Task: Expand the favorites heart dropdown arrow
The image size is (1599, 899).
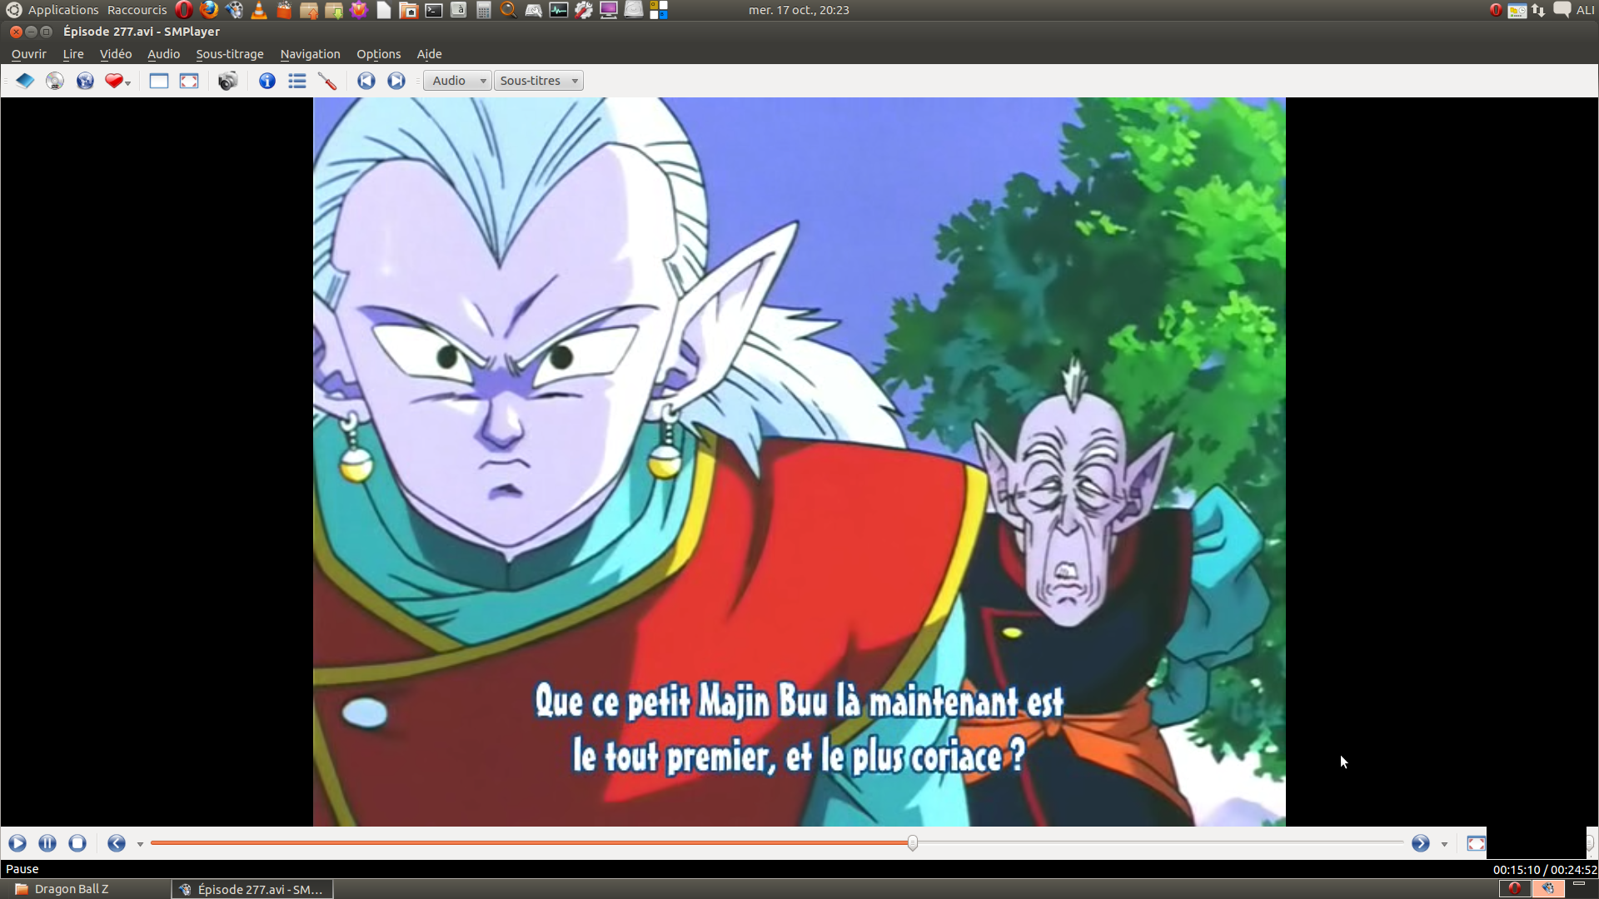Action: (128, 83)
